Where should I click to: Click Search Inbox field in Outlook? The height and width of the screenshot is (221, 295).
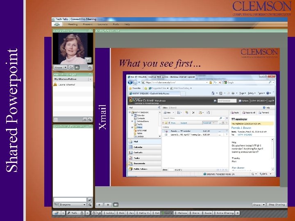[191, 118]
